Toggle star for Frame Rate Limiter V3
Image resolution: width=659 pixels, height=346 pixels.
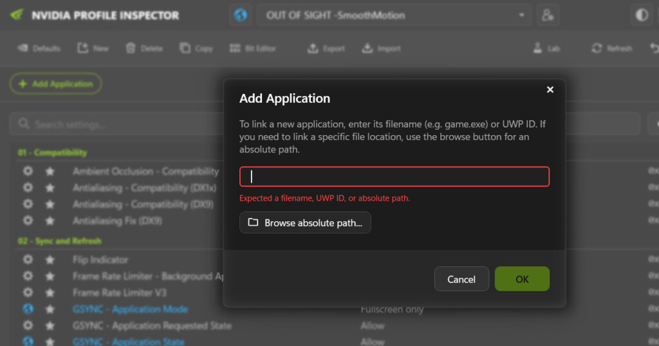pos(50,293)
